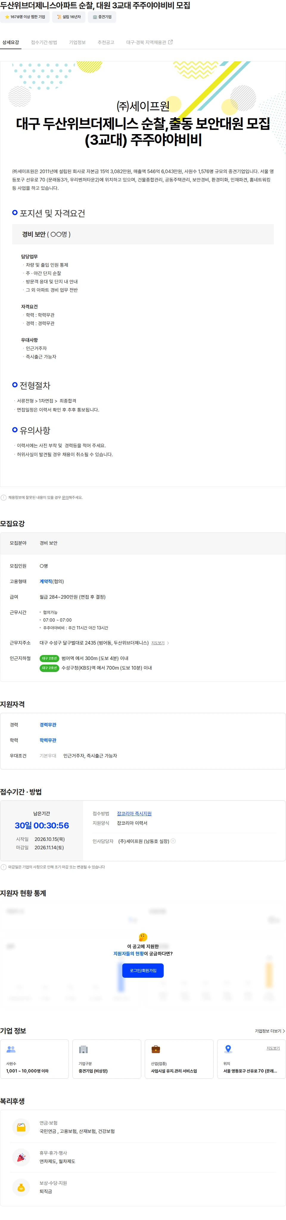286x1220 pixels.
Task: Click the map pin icon in 위치 card
Action: coord(228,1049)
